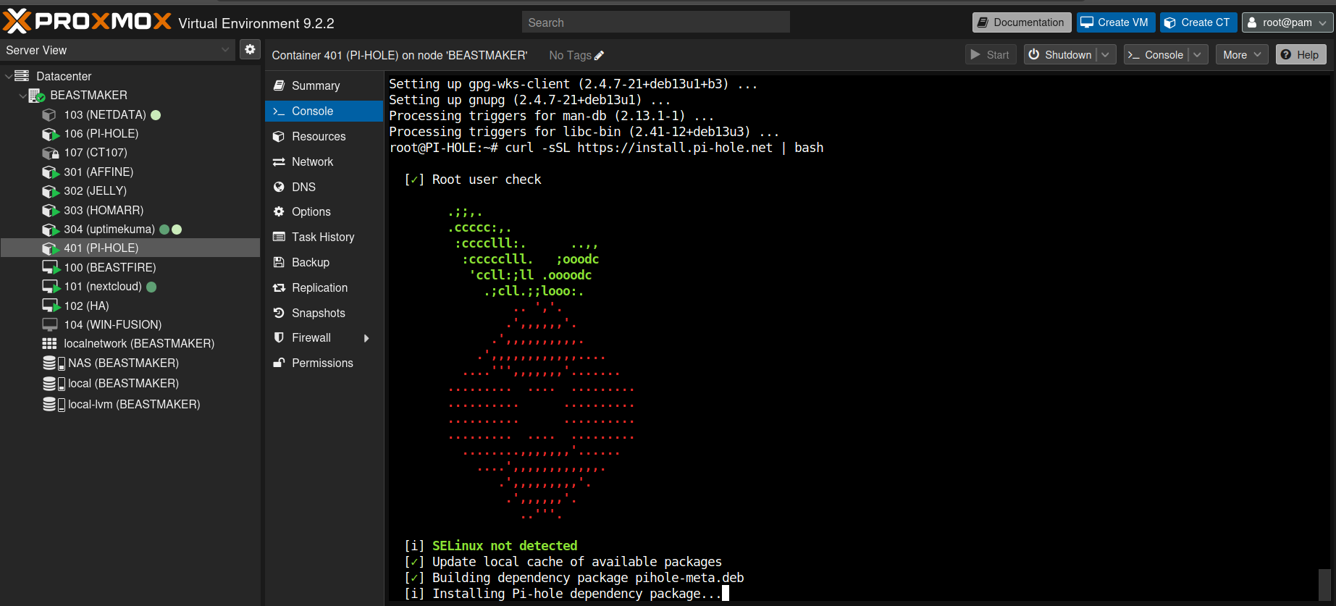This screenshot has height=606, width=1336.
Task: Click the server view gear settings icon
Action: 250,49
